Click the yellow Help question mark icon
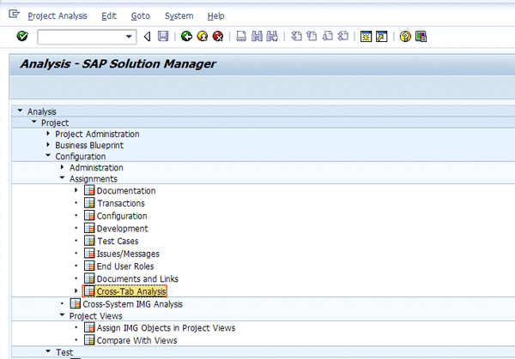The image size is (515, 359). point(405,37)
